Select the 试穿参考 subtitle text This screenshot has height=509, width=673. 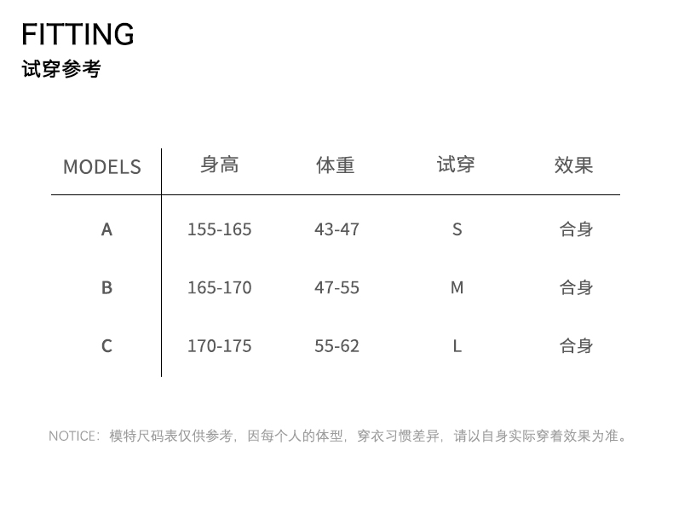[x=61, y=69]
